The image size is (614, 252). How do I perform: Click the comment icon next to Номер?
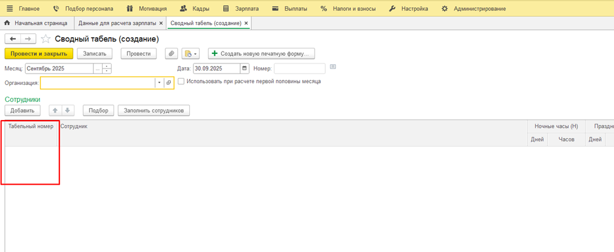click(333, 67)
